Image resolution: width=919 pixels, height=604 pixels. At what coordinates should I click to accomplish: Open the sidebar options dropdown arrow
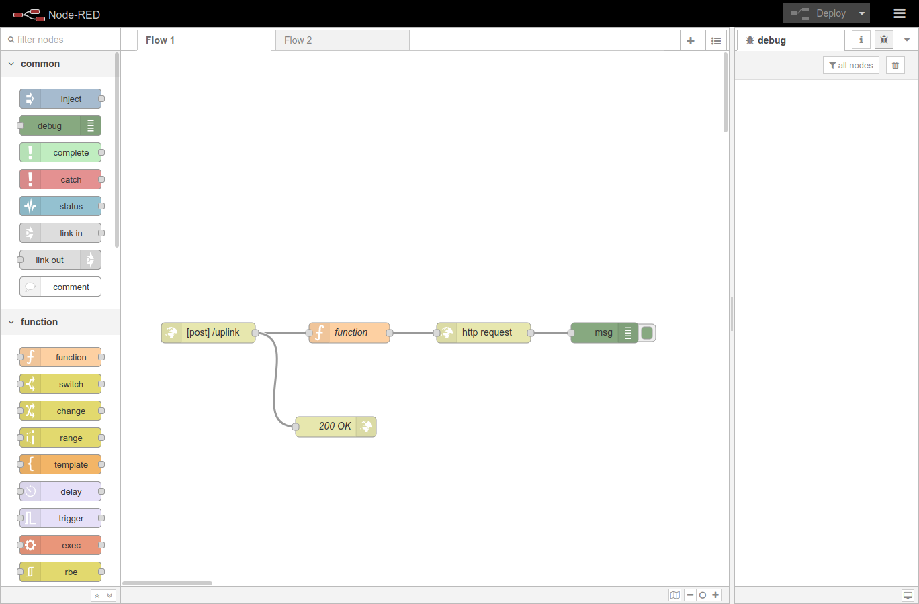[x=907, y=40]
